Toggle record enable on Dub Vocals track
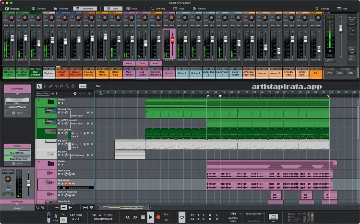 click(x=70, y=184)
